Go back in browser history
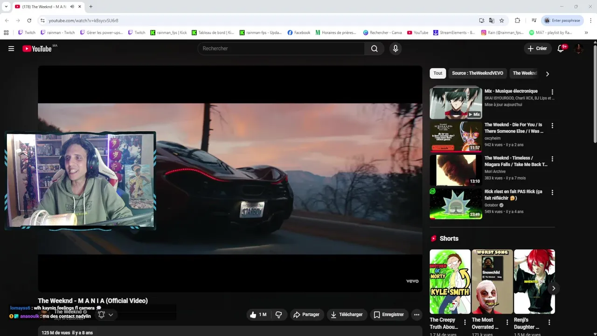 (x=7, y=21)
